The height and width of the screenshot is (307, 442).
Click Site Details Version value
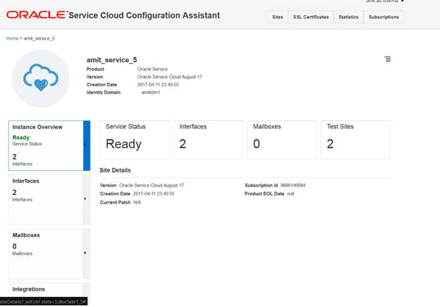[152, 185]
